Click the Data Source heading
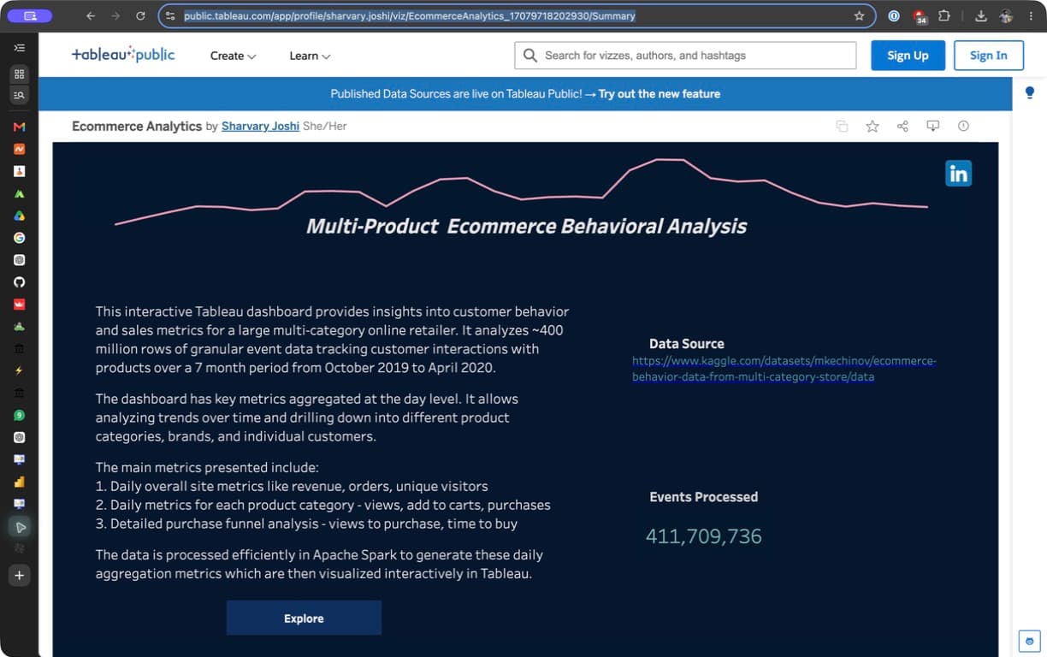This screenshot has width=1047, height=657. 686,344
